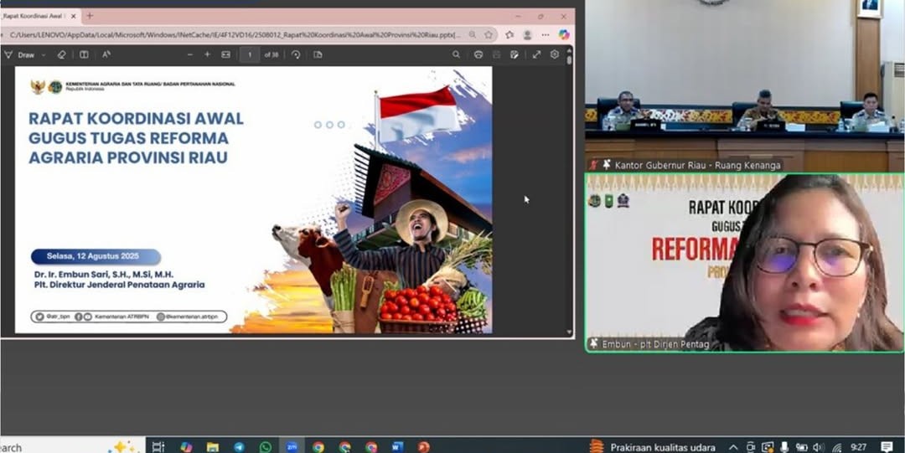Open PDF viewer settings gear
905x453 pixels.
point(555,54)
